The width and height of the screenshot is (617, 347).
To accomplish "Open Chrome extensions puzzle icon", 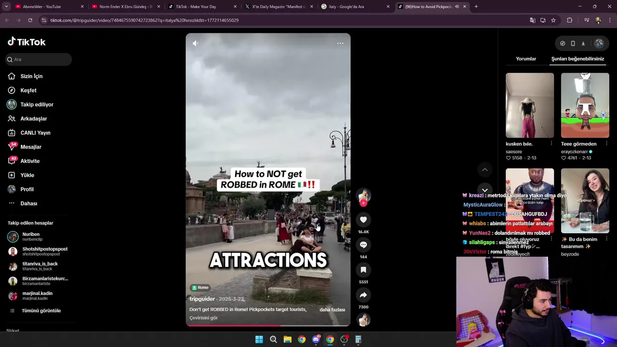I will click(x=570, y=20).
